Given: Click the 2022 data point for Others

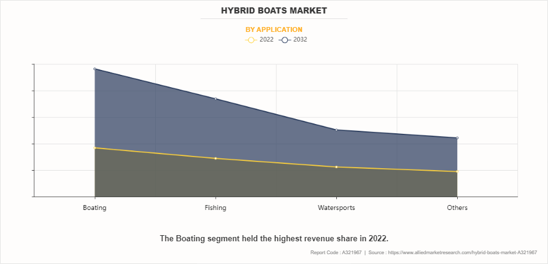Looking at the screenshot, I should click(x=457, y=171).
